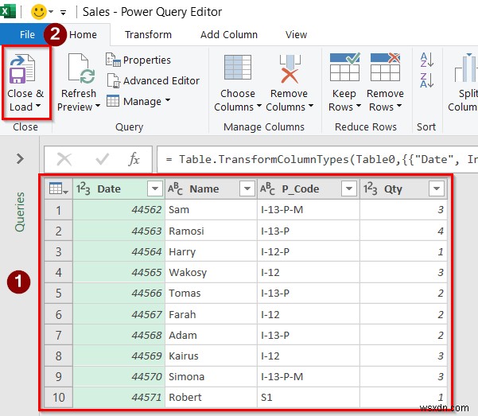Expand the Choose Columns dropdown arrow

258,106
